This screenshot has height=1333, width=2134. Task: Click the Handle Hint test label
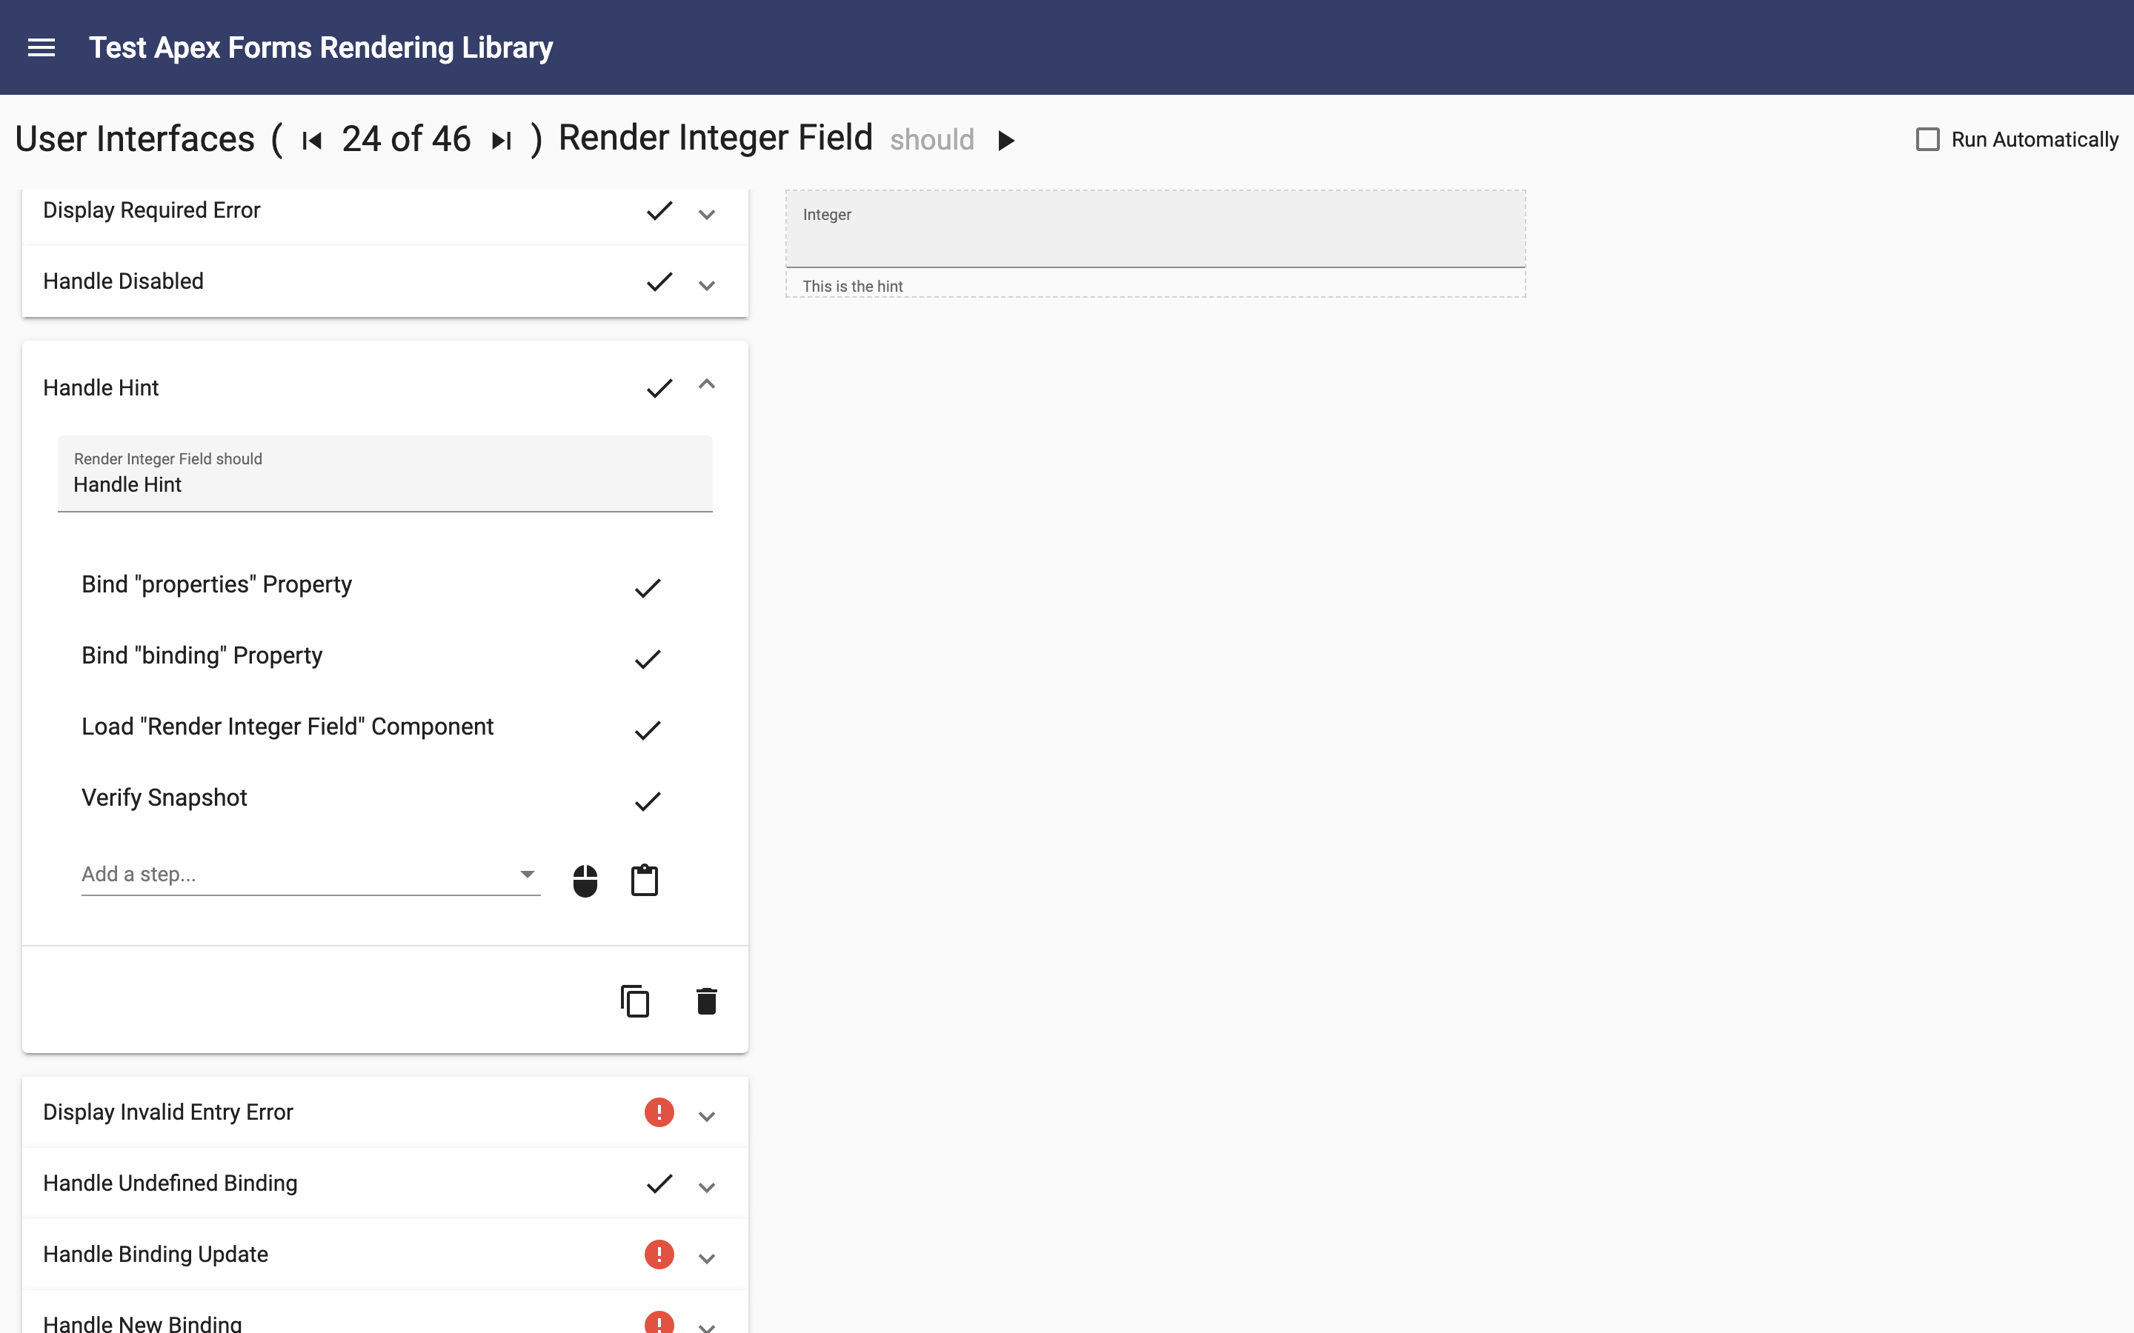[x=100, y=387]
